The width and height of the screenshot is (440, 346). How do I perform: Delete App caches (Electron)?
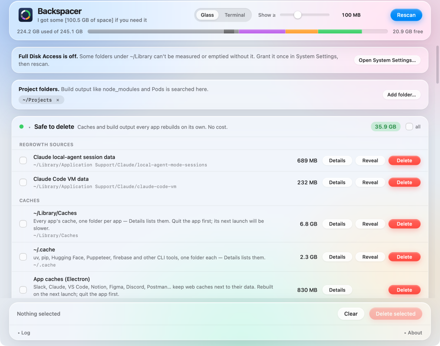[x=404, y=290]
